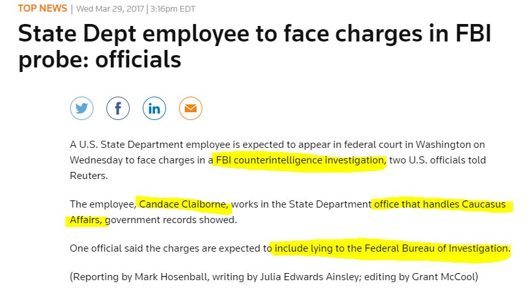The height and width of the screenshot is (299, 528).
Task: Click highlighted name Candace Claiborne
Action: [182, 204]
